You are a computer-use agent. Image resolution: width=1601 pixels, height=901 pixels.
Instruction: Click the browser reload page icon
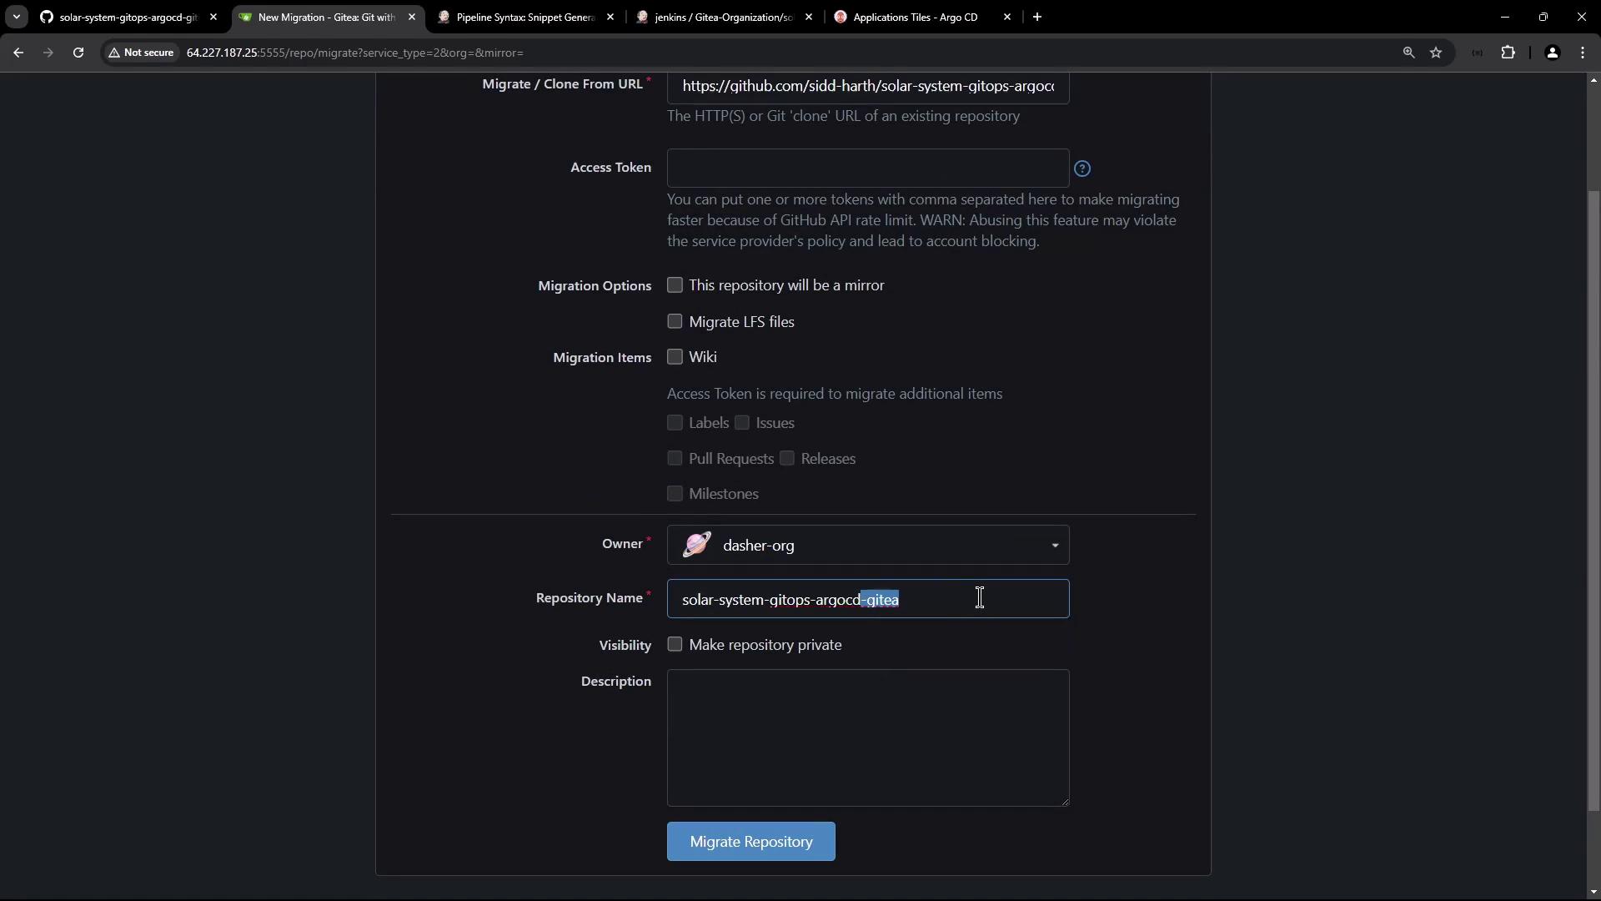(x=78, y=53)
